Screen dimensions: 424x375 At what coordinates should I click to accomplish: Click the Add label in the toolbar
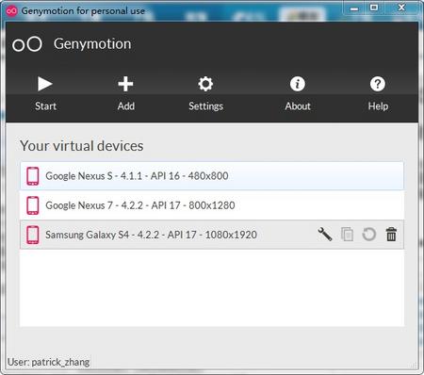click(126, 106)
